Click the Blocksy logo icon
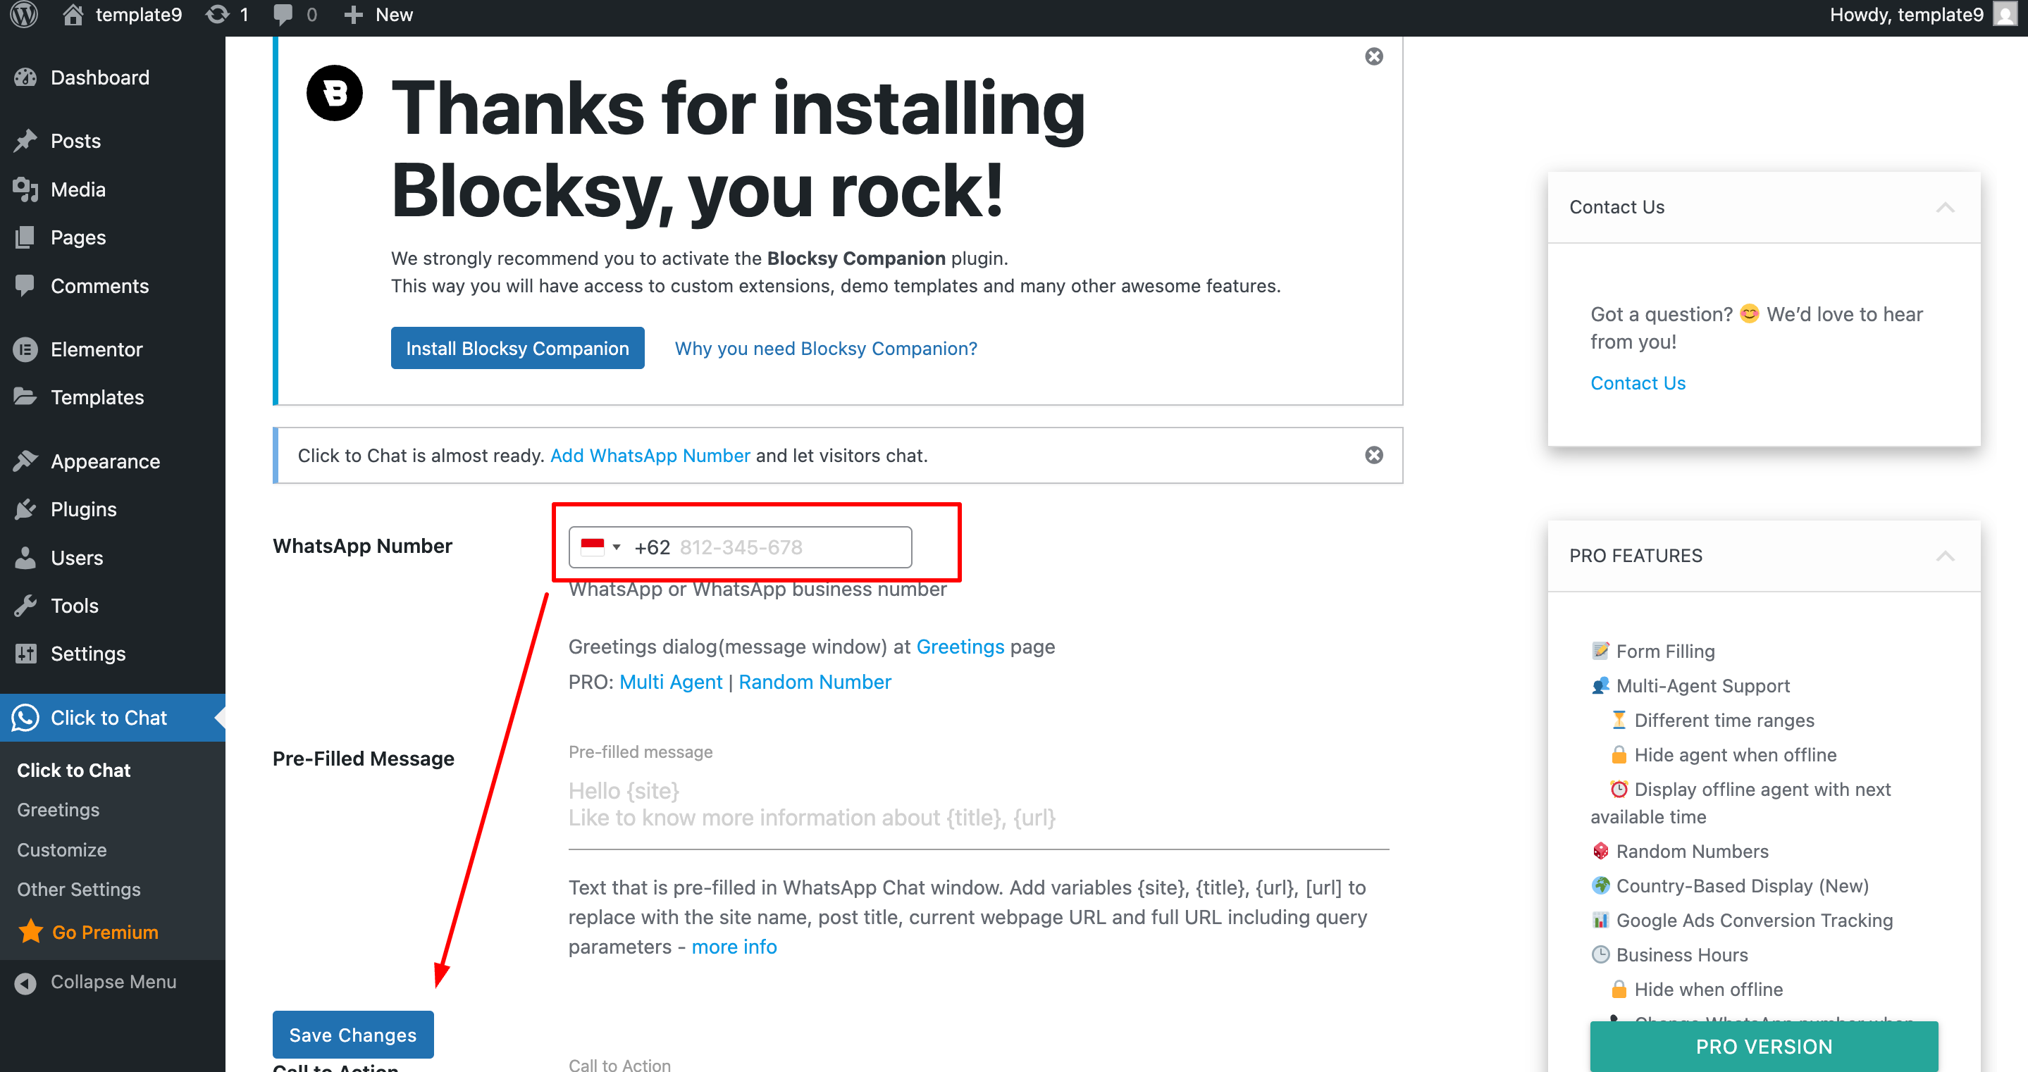2028x1072 pixels. tap(335, 93)
